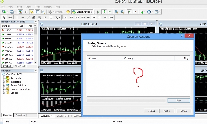Expand the Scripts node in Navigator
This screenshot has width=207, height=124.
pos(4,93)
